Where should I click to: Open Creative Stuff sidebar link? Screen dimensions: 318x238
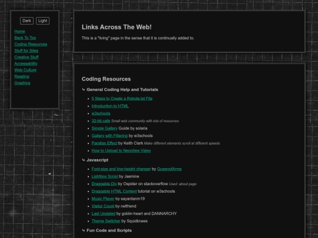pos(26,57)
